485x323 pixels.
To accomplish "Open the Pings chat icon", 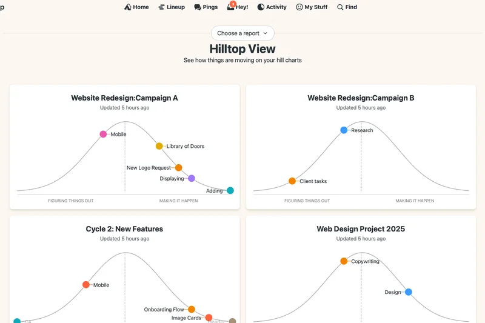I will pos(198,7).
